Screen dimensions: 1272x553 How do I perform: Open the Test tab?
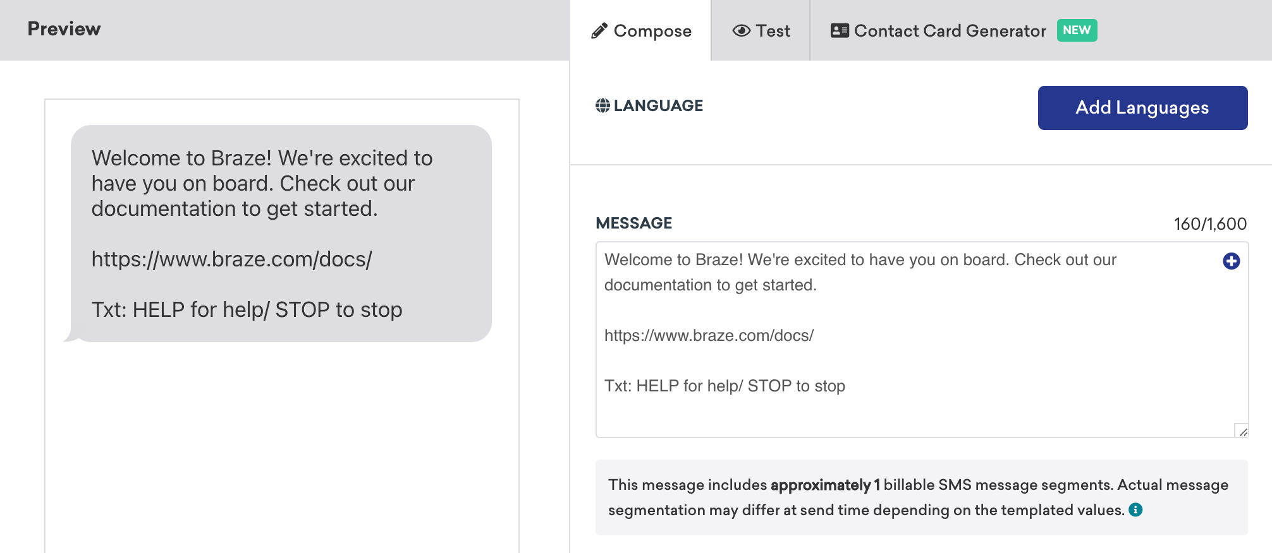pos(761,31)
